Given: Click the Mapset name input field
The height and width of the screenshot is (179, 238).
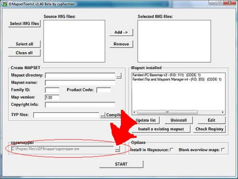Looking at the screenshot, I should click(x=80, y=83).
